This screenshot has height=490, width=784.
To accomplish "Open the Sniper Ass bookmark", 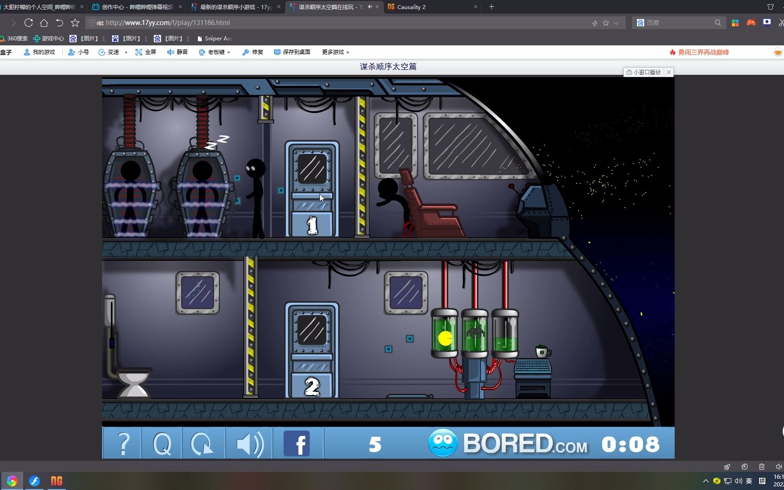I will tap(215, 39).
